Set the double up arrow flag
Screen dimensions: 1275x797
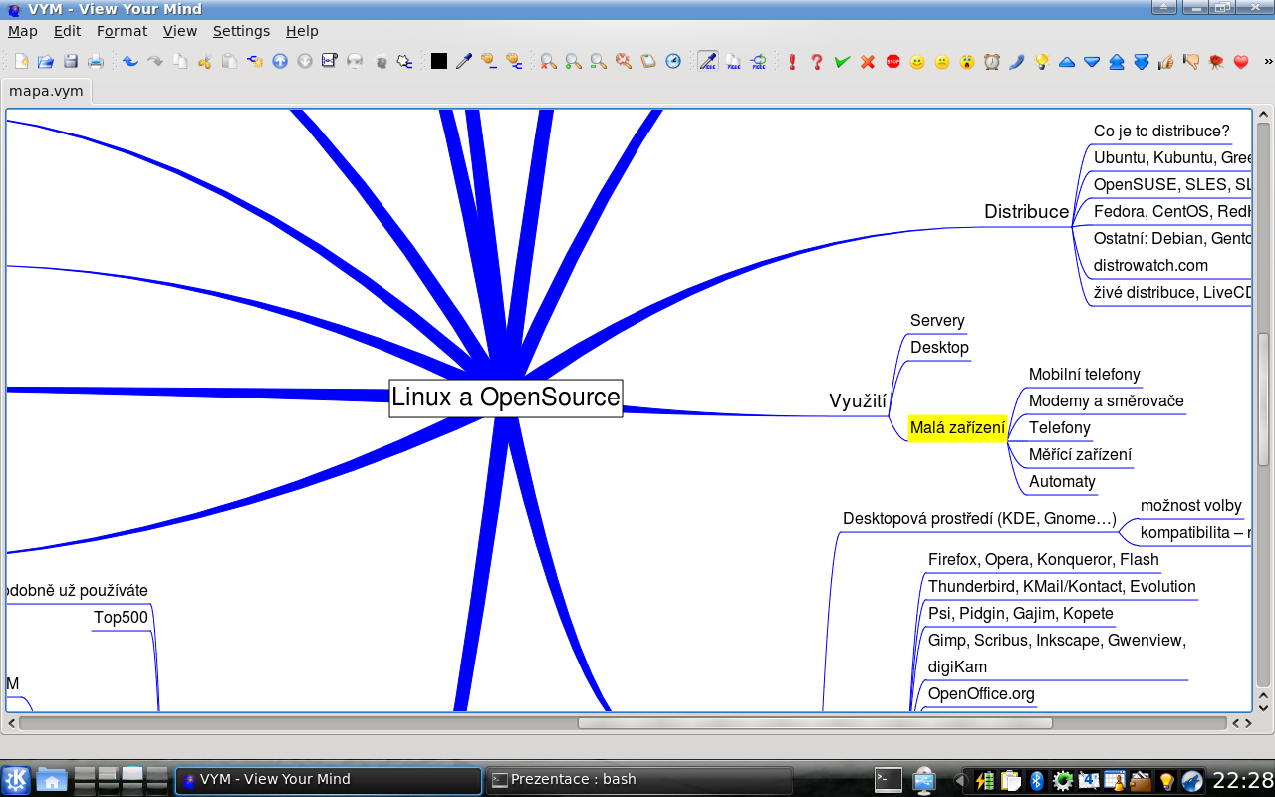tap(1117, 61)
